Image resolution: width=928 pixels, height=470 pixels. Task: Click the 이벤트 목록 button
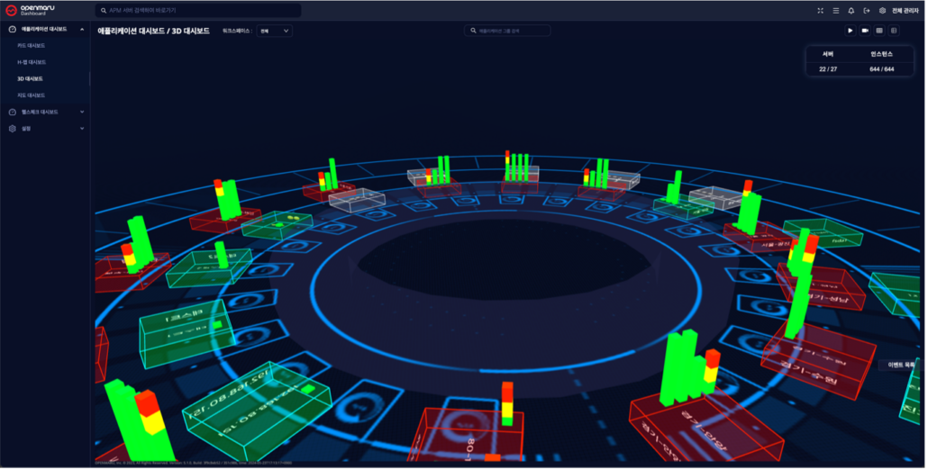click(x=901, y=365)
